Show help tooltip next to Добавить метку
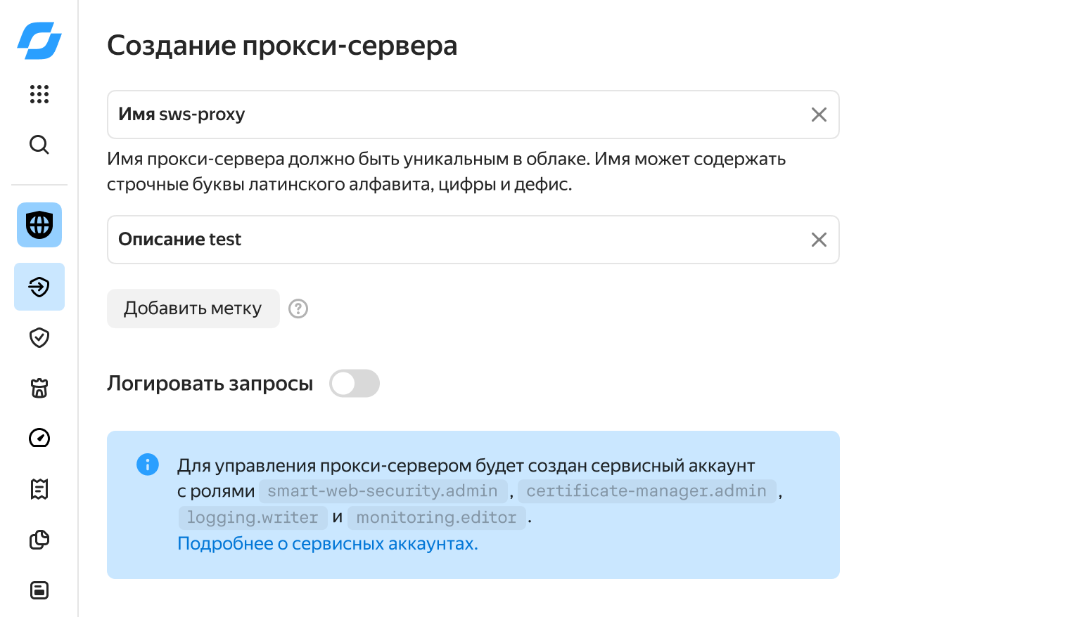 (x=298, y=308)
